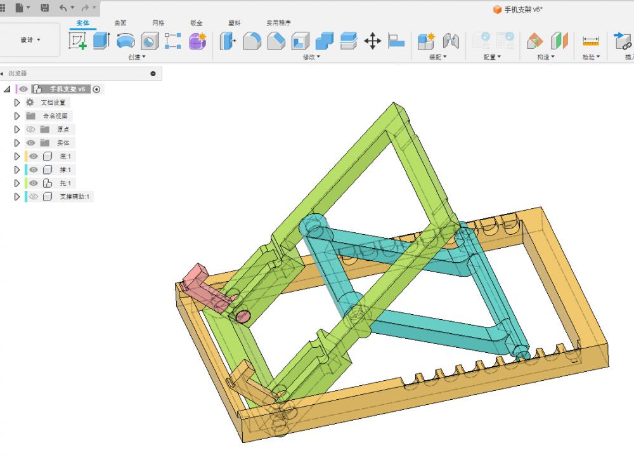Show the hidden 支撑辅助:1 component
Image resolution: width=634 pixels, height=462 pixels.
pos(34,197)
